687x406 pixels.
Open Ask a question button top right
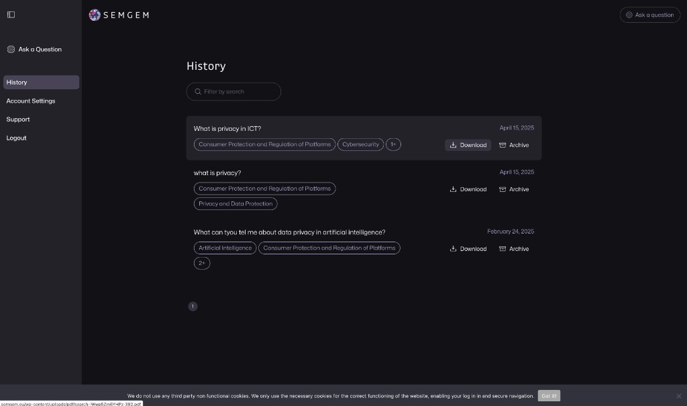pos(649,15)
